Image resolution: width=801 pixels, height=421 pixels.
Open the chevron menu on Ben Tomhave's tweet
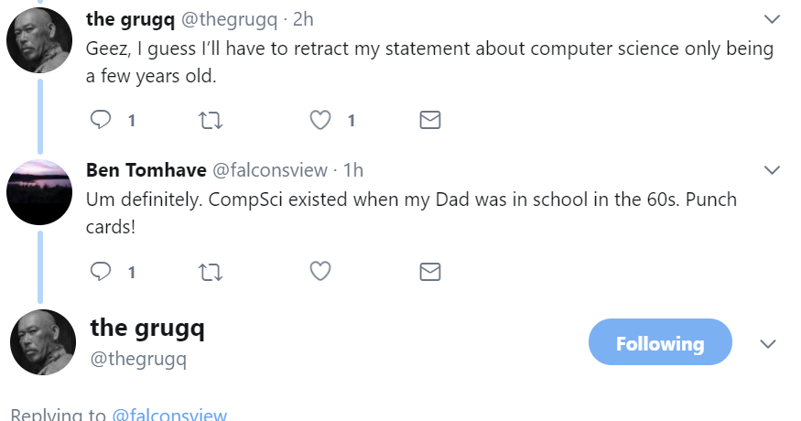pos(772,169)
